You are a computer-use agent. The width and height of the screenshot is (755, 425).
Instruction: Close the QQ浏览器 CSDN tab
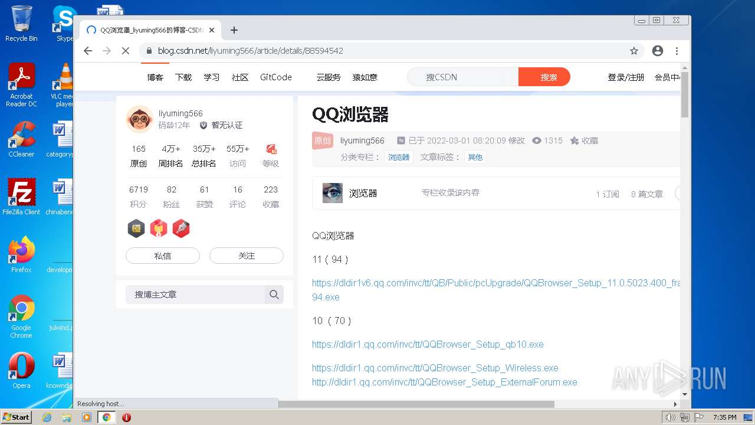[x=212, y=30]
